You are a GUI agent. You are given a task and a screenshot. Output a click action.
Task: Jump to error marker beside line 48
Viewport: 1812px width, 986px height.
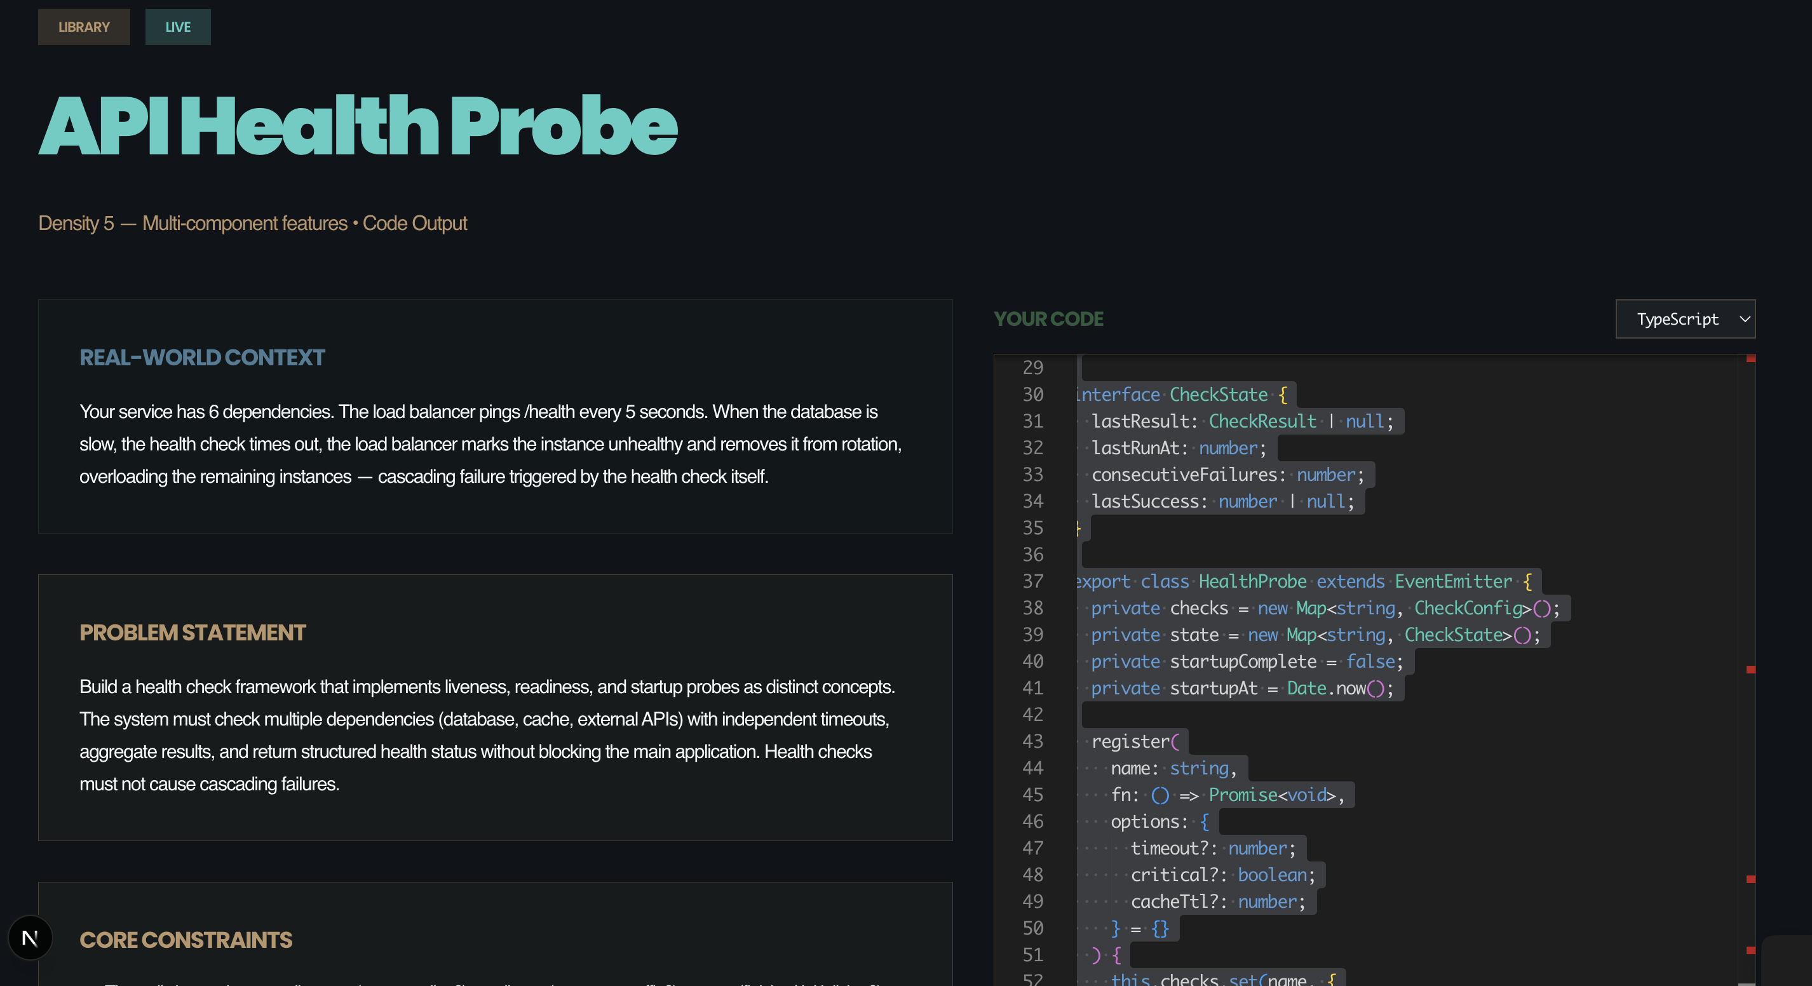pyautogui.click(x=1751, y=879)
